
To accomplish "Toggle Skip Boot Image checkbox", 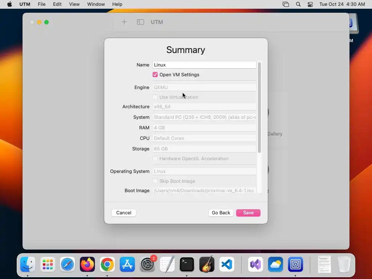I will point(155,181).
